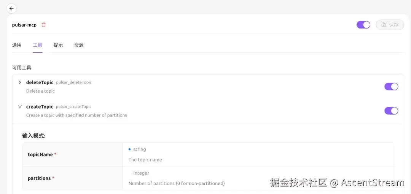Click the createTopic tool name

pyautogui.click(x=40, y=107)
